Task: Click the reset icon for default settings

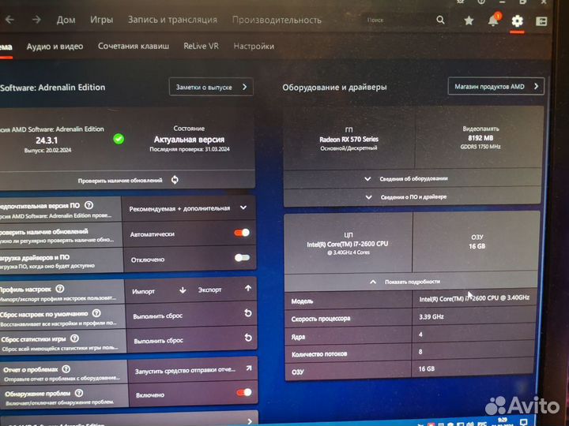Action: coord(248,313)
